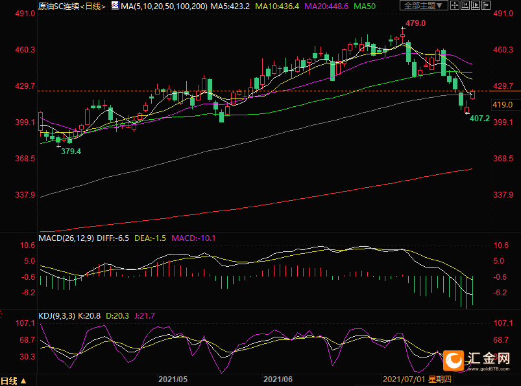Click the 419.0 current price tag
521x386 pixels.
502,105
